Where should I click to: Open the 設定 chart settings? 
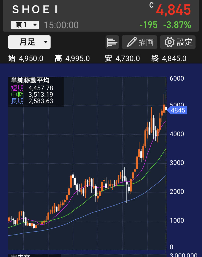178,42
